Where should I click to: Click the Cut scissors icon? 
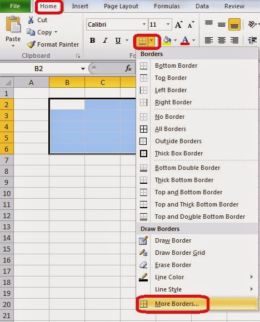click(x=31, y=20)
